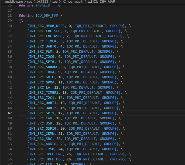Click the ICU_DEV_MAP macro name on line 28

[x=47, y=15]
